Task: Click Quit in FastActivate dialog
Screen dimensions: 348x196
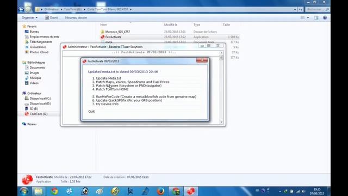Action: click(x=91, y=111)
